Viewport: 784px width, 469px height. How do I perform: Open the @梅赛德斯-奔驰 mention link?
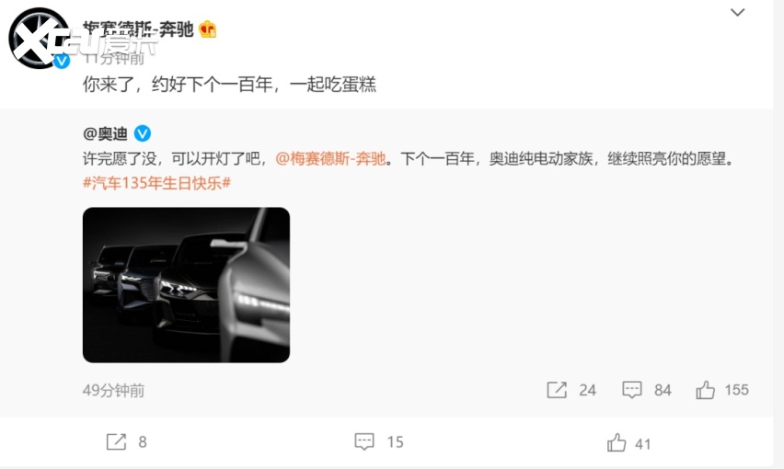(330, 159)
